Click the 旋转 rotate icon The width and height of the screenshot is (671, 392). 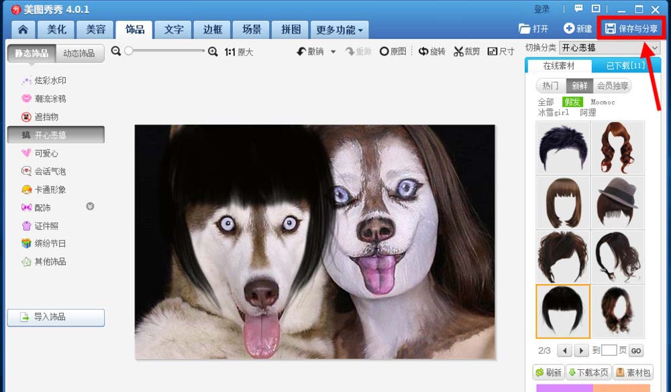pyautogui.click(x=432, y=50)
